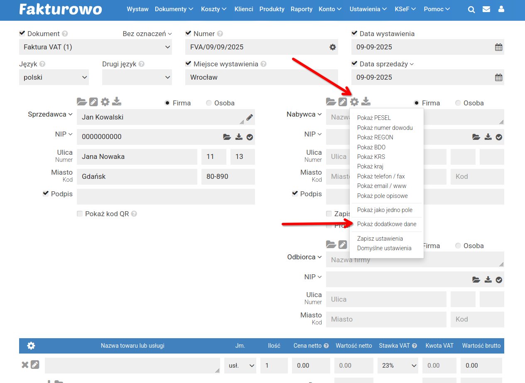Choose Pokaż dodatkowe dane menu entry

coord(386,224)
